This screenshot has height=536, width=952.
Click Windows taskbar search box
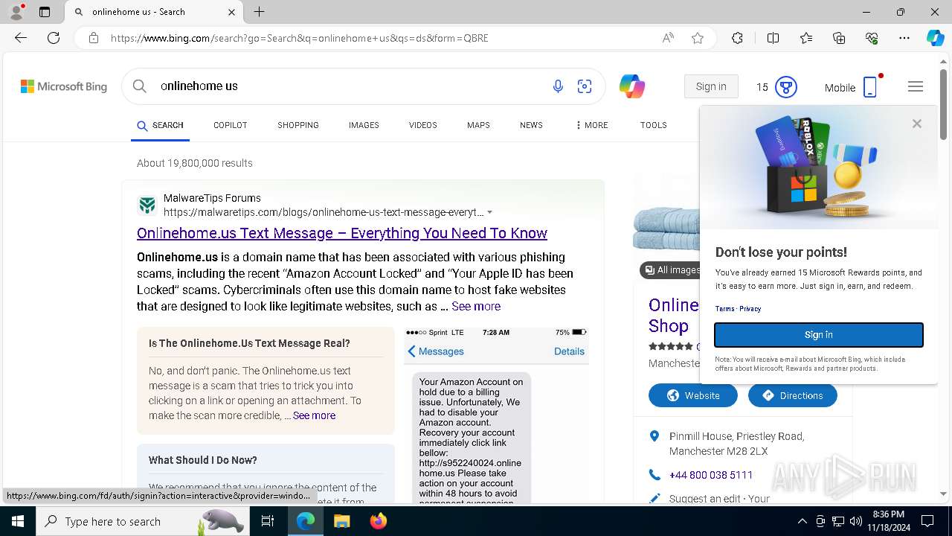pyautogui.click(x=143, y=521)
